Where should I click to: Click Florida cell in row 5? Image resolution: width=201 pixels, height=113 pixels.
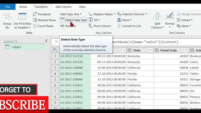pyautogui.click(x=140, y=79)
